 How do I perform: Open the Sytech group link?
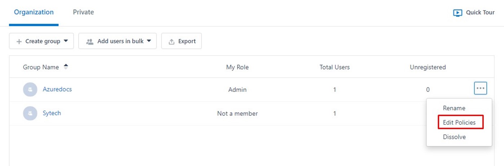pos(52,113)
